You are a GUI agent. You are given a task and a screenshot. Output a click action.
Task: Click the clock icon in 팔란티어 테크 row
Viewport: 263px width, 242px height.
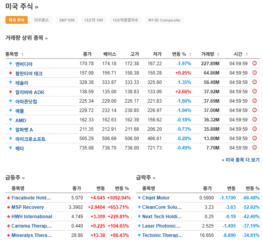coord(254,73)
